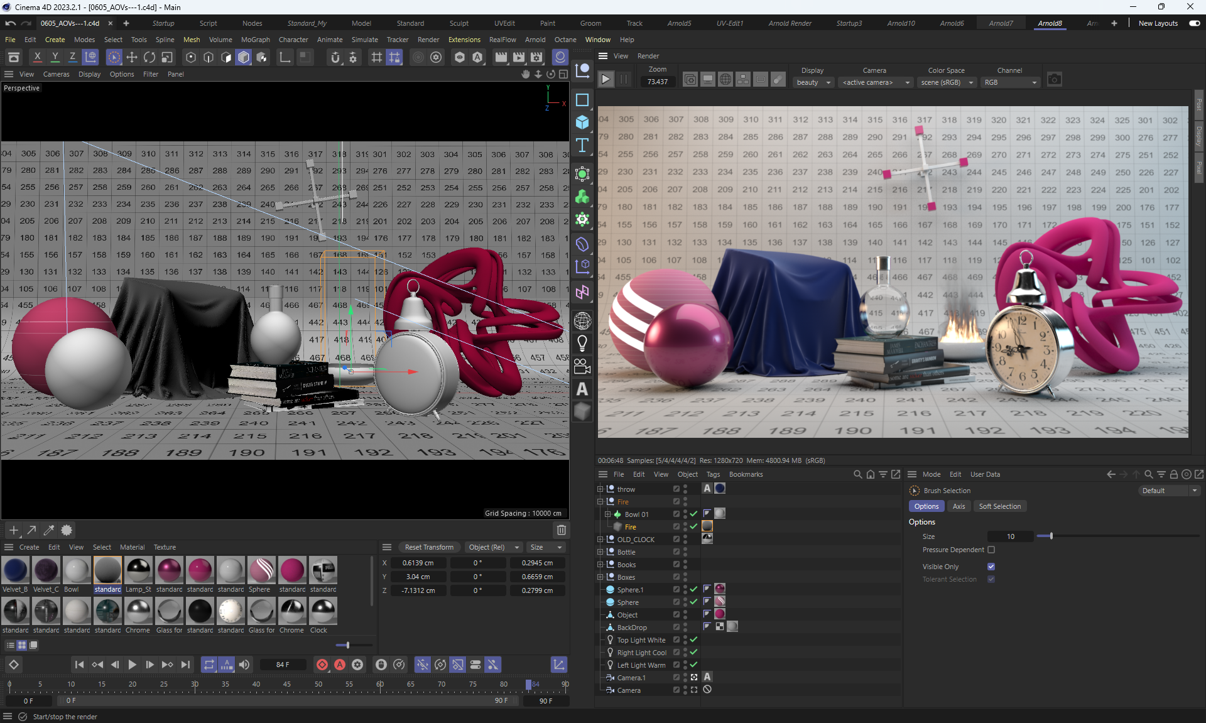The width and height of the screenshot is (1206, 723).
Task: Toggle the New Layouts switch
Action: click(x=1194, y=23)
